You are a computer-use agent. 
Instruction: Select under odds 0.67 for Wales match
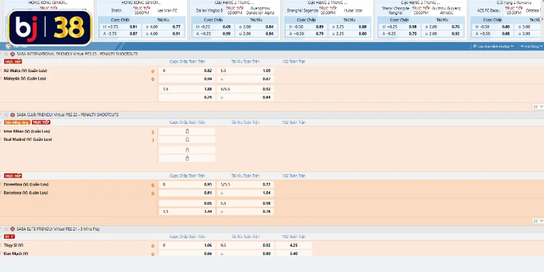245,79
